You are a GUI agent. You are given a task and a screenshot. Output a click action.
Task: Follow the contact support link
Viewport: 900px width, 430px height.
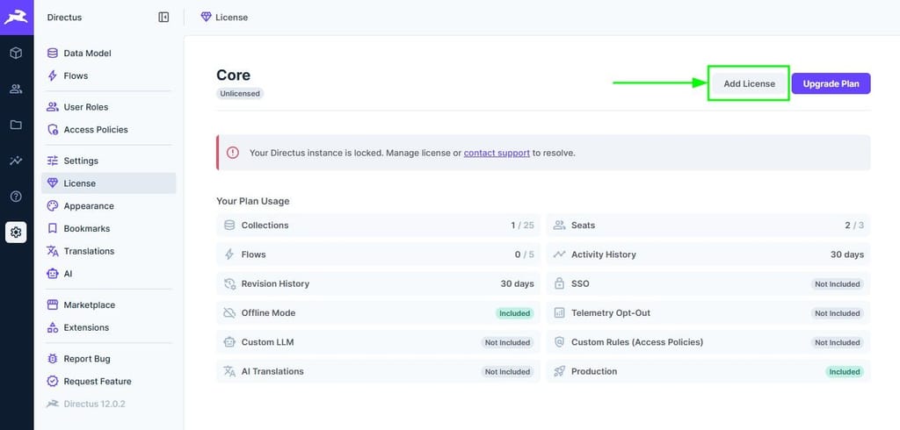(497, 153)
